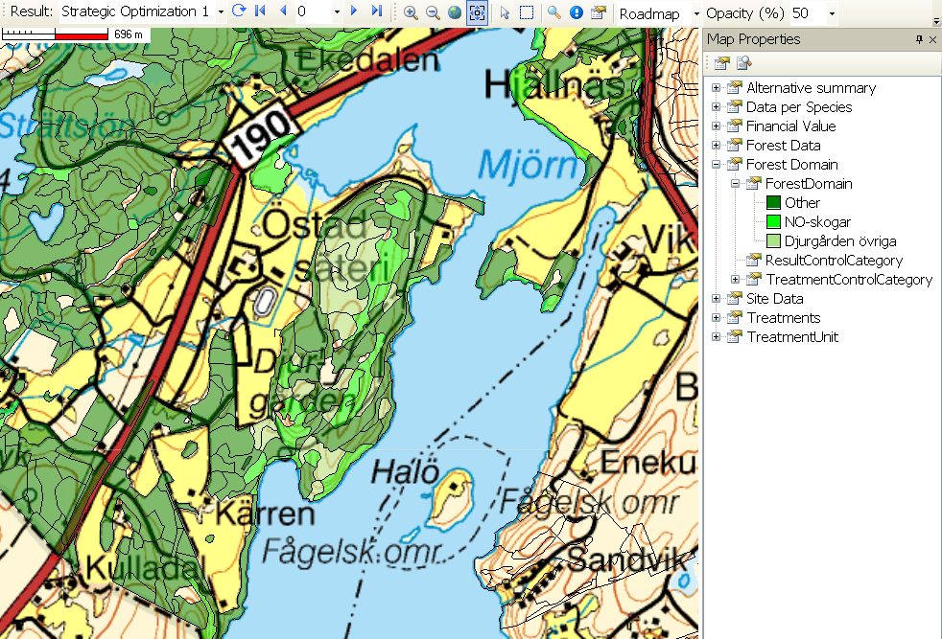Click the blue info identify icon
The height and width of the screenshot is (639, 942).
[577, 12]
